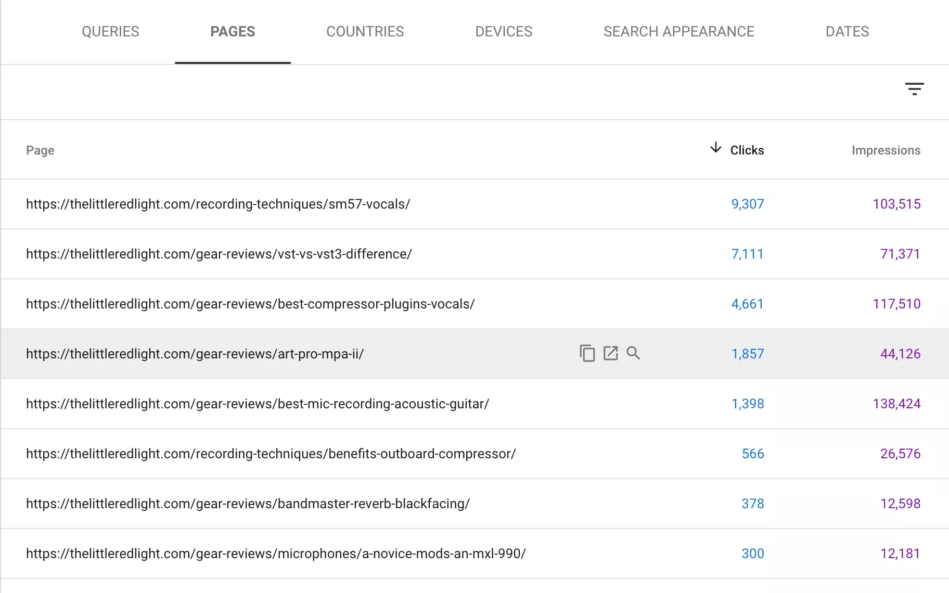Click the 4,661 clicks for best-compressor-plugins-vocals

(748, 304)
